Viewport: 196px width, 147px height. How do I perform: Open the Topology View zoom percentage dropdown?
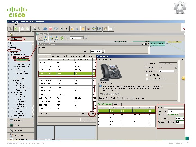[82, 38]
